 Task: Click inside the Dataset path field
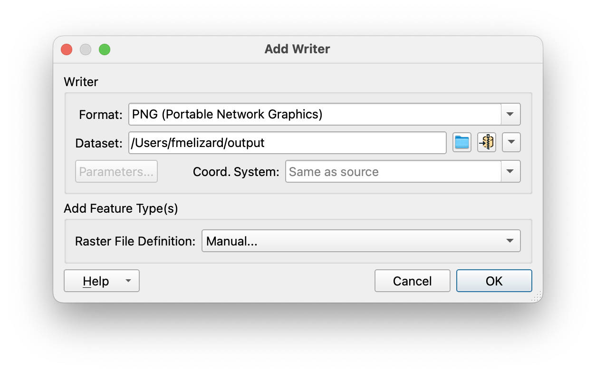pyautogui.click(x=287, y=142)
